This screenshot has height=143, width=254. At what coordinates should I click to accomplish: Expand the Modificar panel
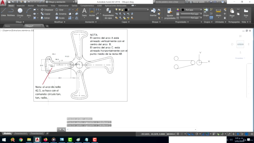click(60, 22)
